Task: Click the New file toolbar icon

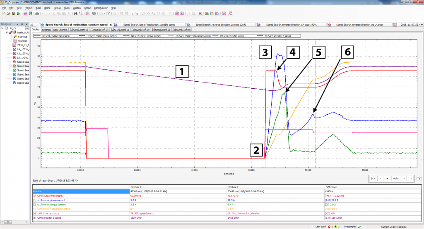Action: pyautogui.click(x=3, y=14)
